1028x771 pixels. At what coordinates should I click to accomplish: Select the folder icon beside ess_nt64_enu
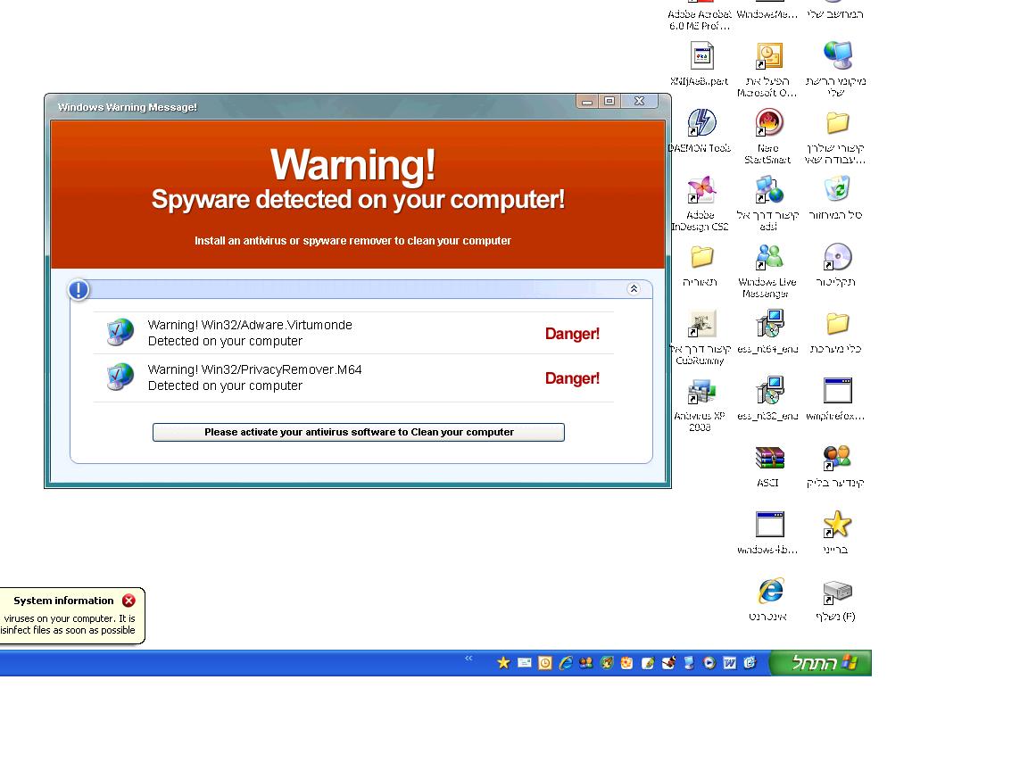pos(837,323)
